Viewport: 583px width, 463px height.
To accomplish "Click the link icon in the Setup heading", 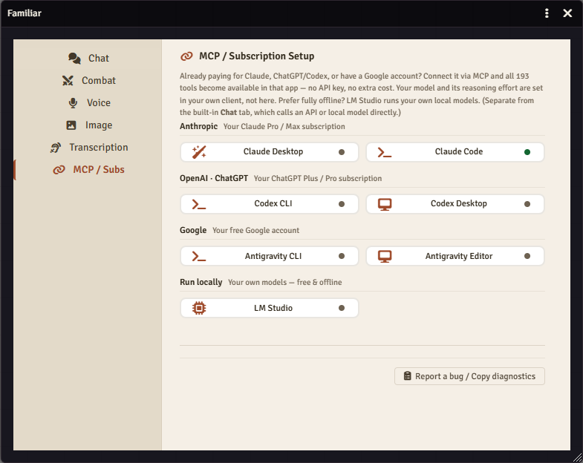I will [186, 56].
